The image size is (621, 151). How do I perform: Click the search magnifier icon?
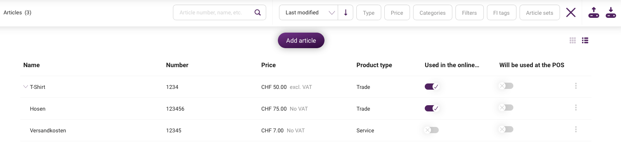(258, 12)
